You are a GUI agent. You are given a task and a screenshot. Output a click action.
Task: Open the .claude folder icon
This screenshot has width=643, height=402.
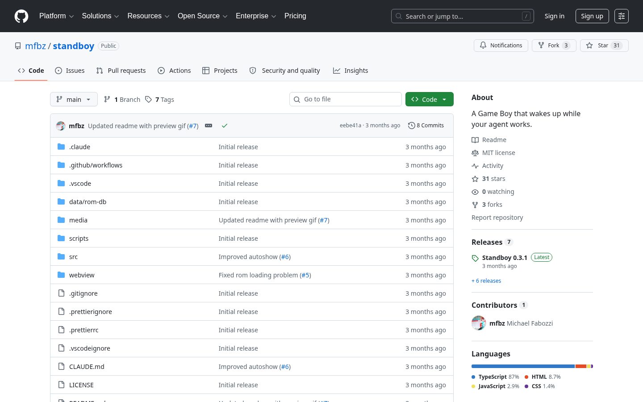tap(61, 147)
